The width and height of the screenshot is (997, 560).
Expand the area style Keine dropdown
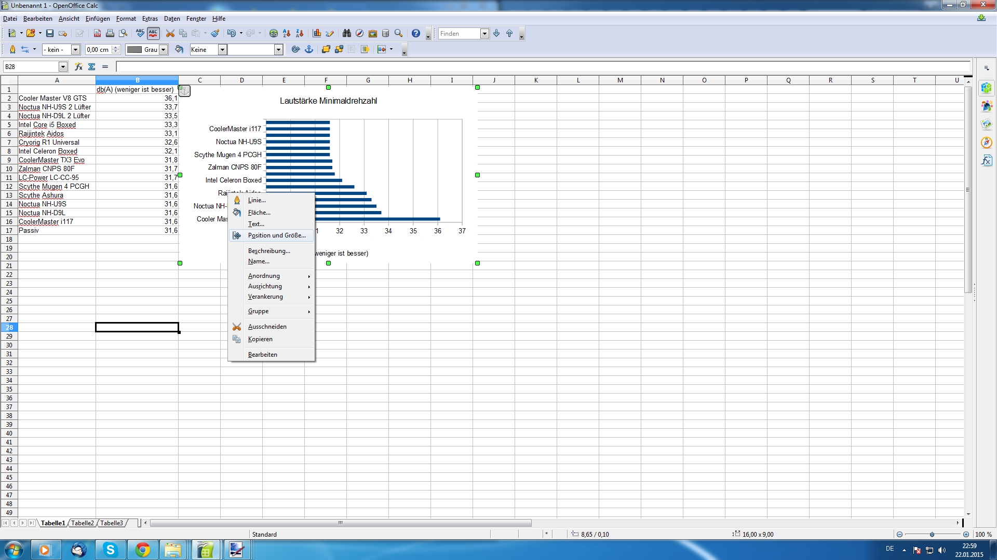coord(222,50)
